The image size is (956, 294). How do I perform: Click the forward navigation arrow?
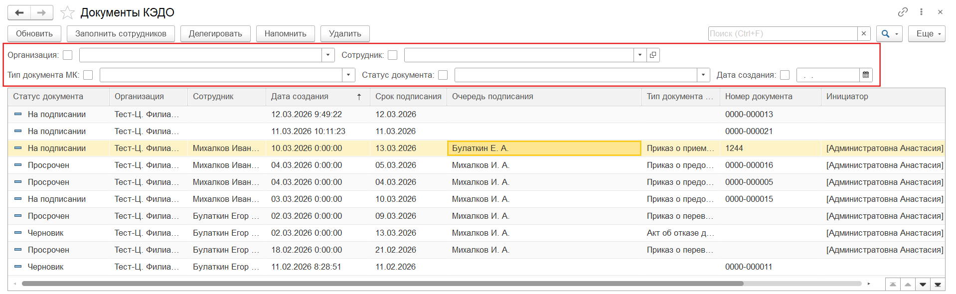(x=42, y=12)
